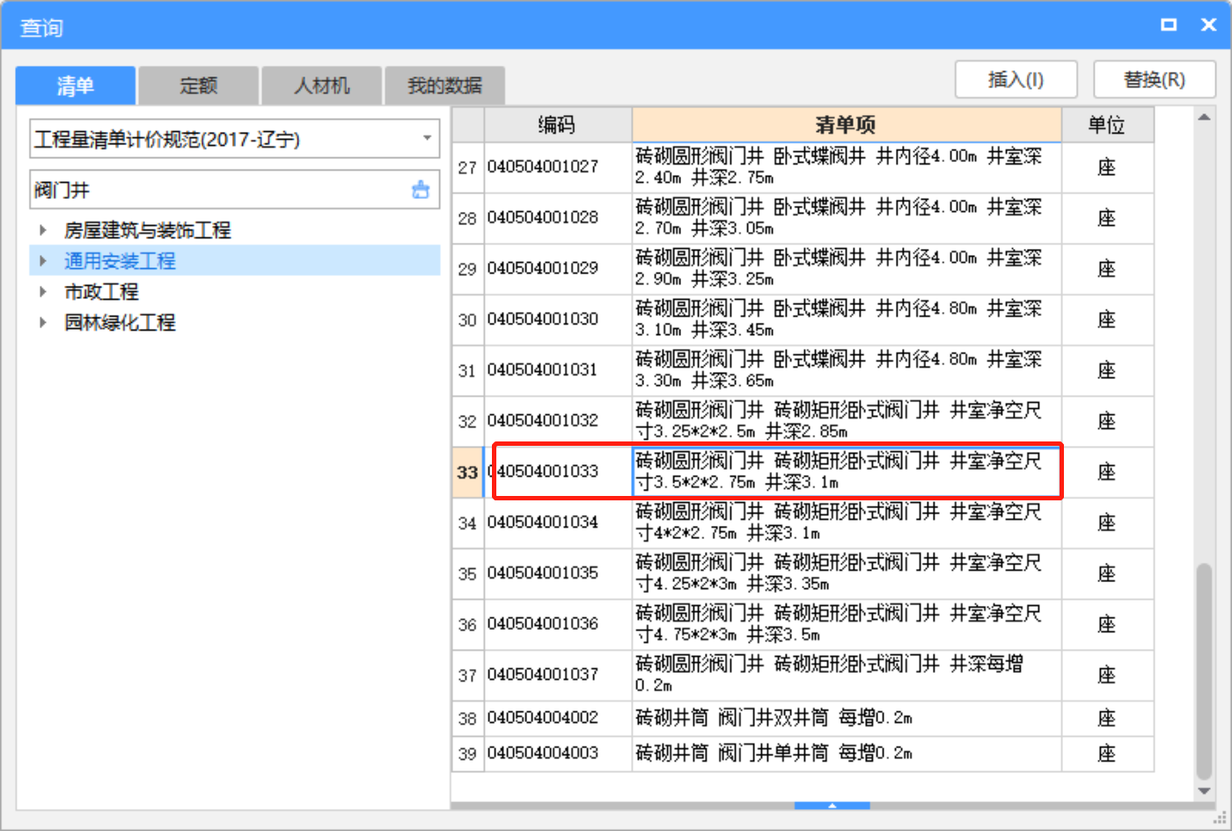Click the collapse arrow on bottom splitter
This screenshot has width=1232, height=831.
(832, 805)
